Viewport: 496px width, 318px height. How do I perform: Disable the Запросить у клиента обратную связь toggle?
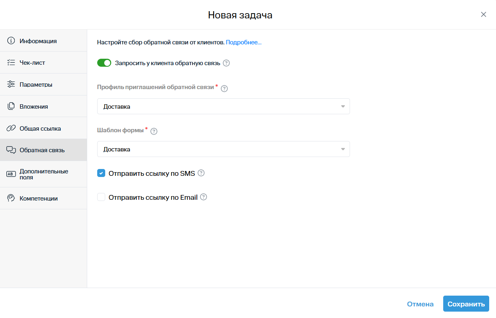(x=104, y=63)
